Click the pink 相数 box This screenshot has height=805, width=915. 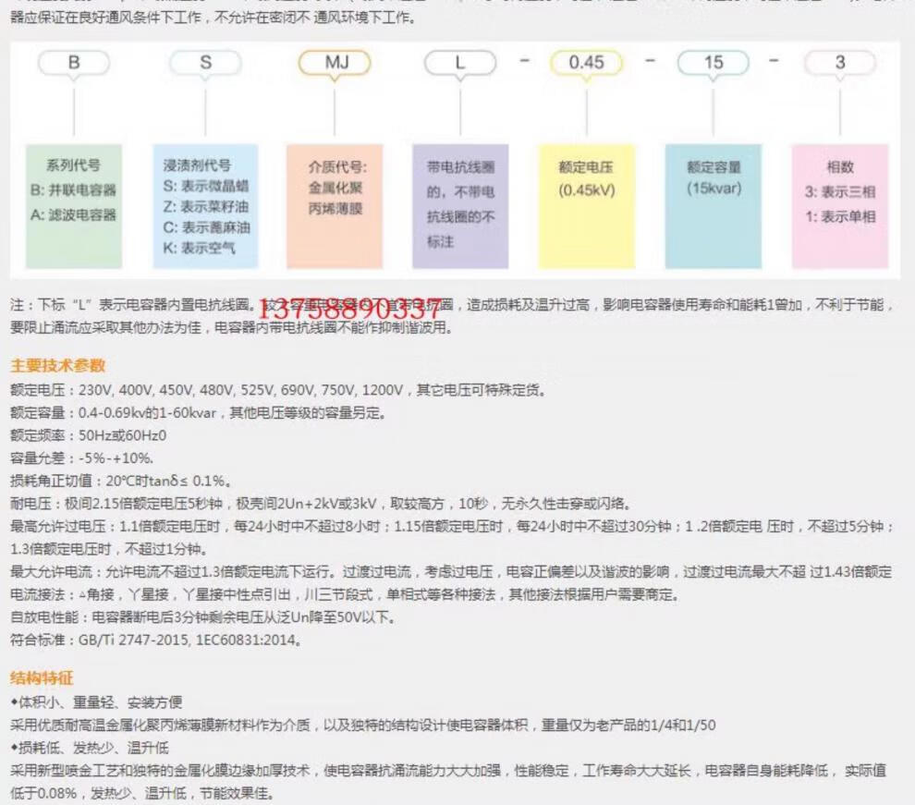pyautogui.click(x=839, y=206)
